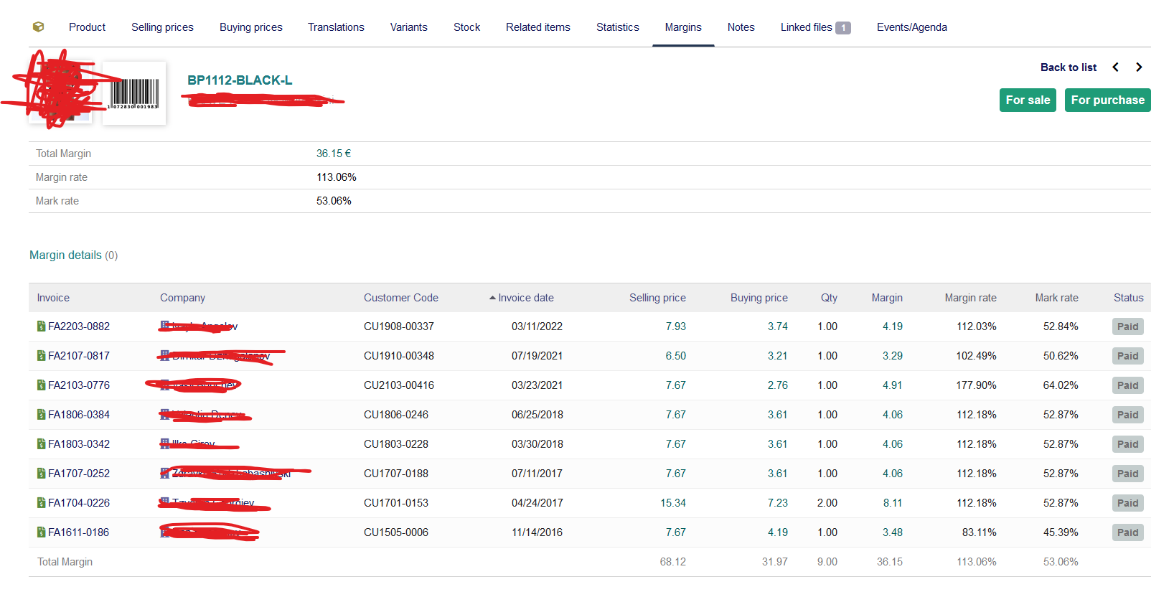Open the Linked files tab

816,27
